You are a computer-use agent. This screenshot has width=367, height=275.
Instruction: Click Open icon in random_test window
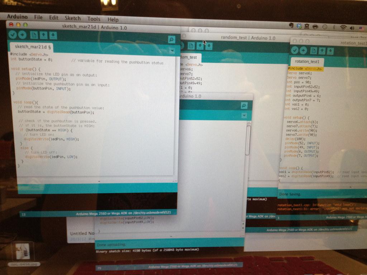pyautogui.click(x=200, y=46)
